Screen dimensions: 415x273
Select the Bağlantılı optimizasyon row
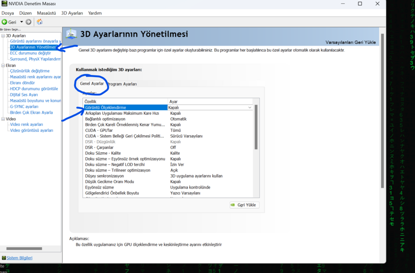pyautogui.click(x=168, y=119)
